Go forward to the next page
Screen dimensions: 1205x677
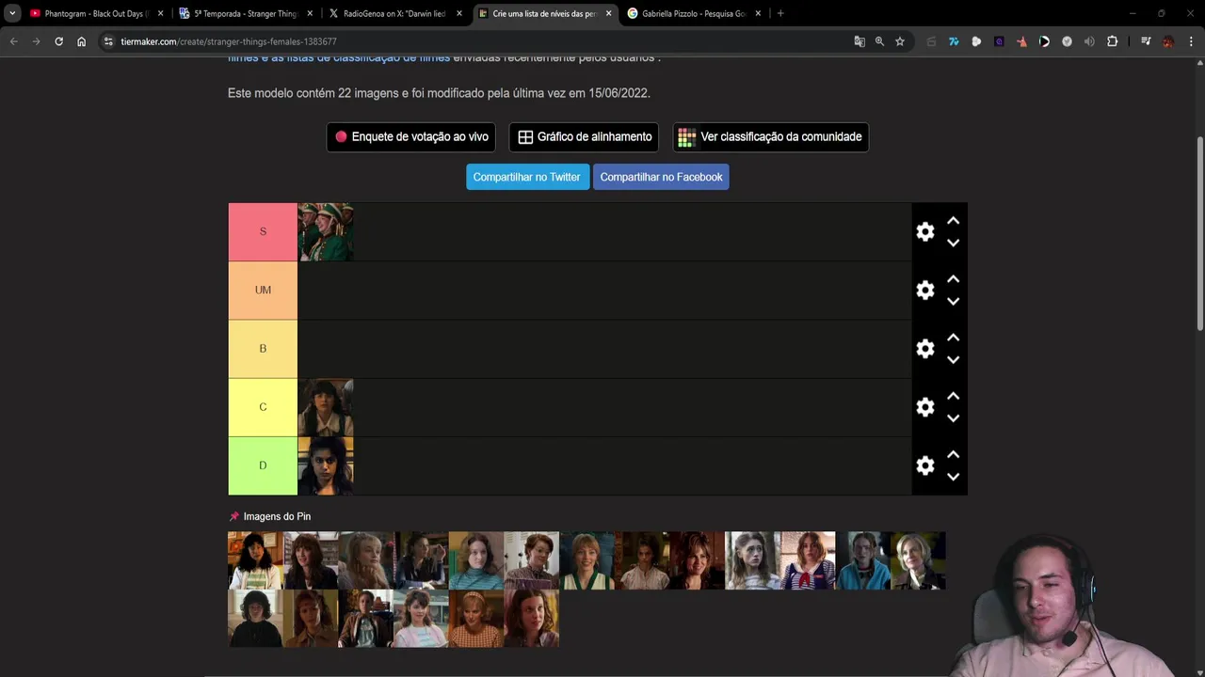(36, 41)
